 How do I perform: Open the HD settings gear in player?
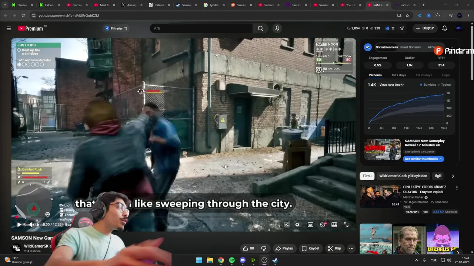[x=323, y=225]
